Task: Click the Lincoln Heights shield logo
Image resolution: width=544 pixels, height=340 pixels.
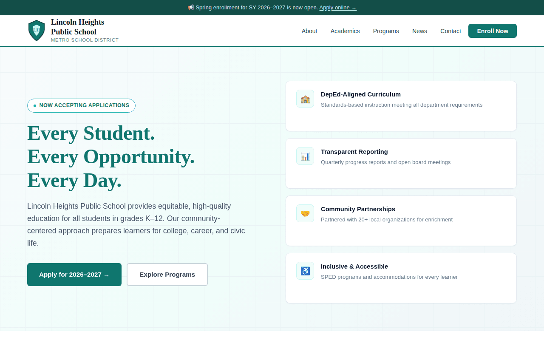Action: pyautogui.click(x=36, y=30)
